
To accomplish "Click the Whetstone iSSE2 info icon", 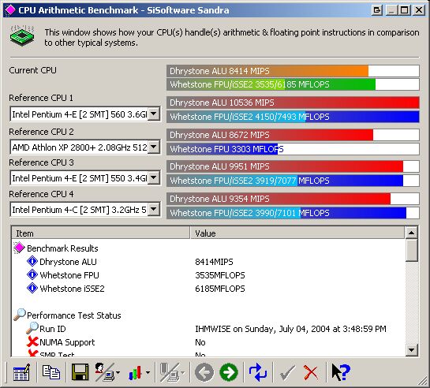I will [32, 289].
